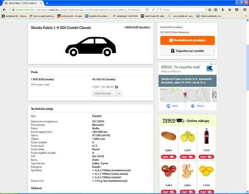The height and width of the screenshot is (194, 249).
Task: Click the cola bottle product image
Action: click(206, 136)
